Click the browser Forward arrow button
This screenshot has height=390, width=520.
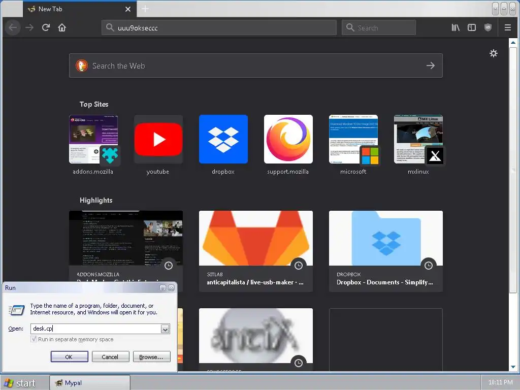click(29, 27)
